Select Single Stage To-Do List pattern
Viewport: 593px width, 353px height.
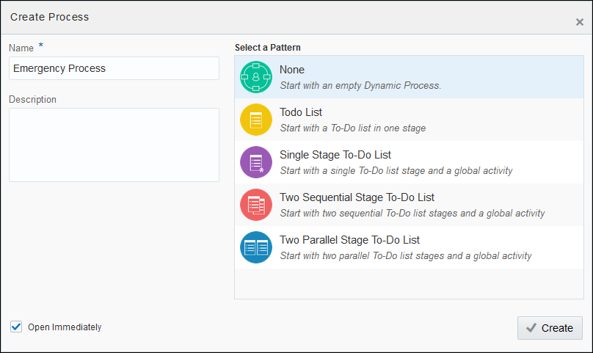coord(335,155)
